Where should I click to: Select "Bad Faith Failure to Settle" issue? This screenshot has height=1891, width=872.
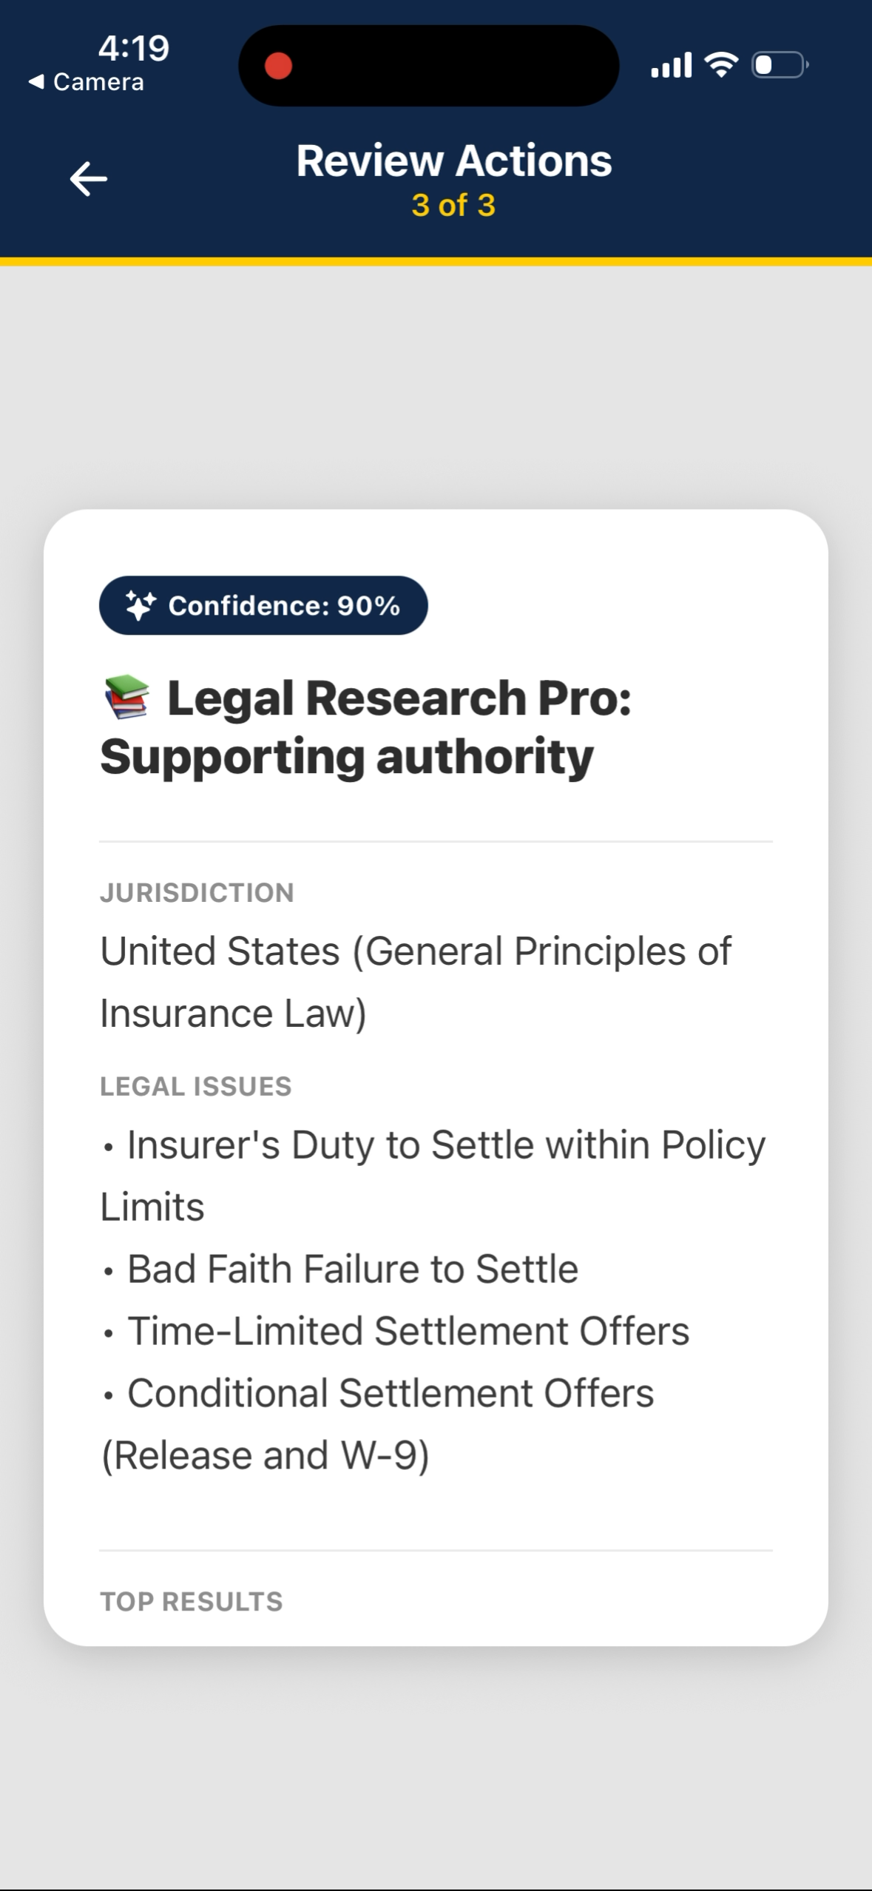click(352, 1269)
